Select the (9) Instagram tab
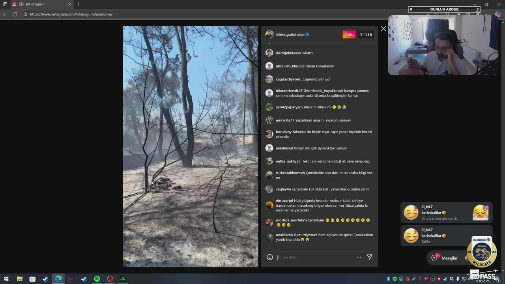The height and width of the screenshot is (284, 505). [41, 4]
